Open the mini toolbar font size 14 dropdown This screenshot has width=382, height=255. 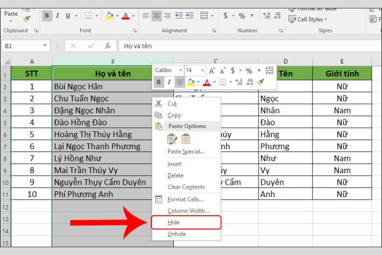[202, 70]
